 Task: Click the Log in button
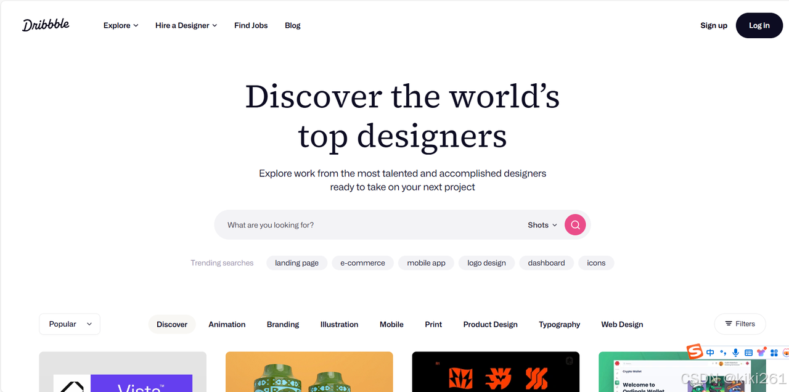click(759, 25)
